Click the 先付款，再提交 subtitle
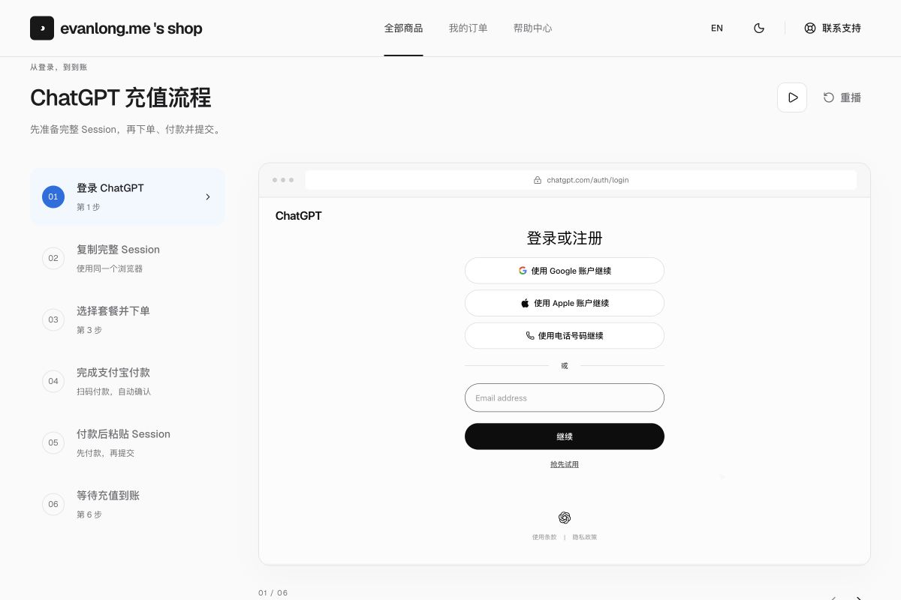This screenshot has width=901, height=600. (x=105, y=453)
